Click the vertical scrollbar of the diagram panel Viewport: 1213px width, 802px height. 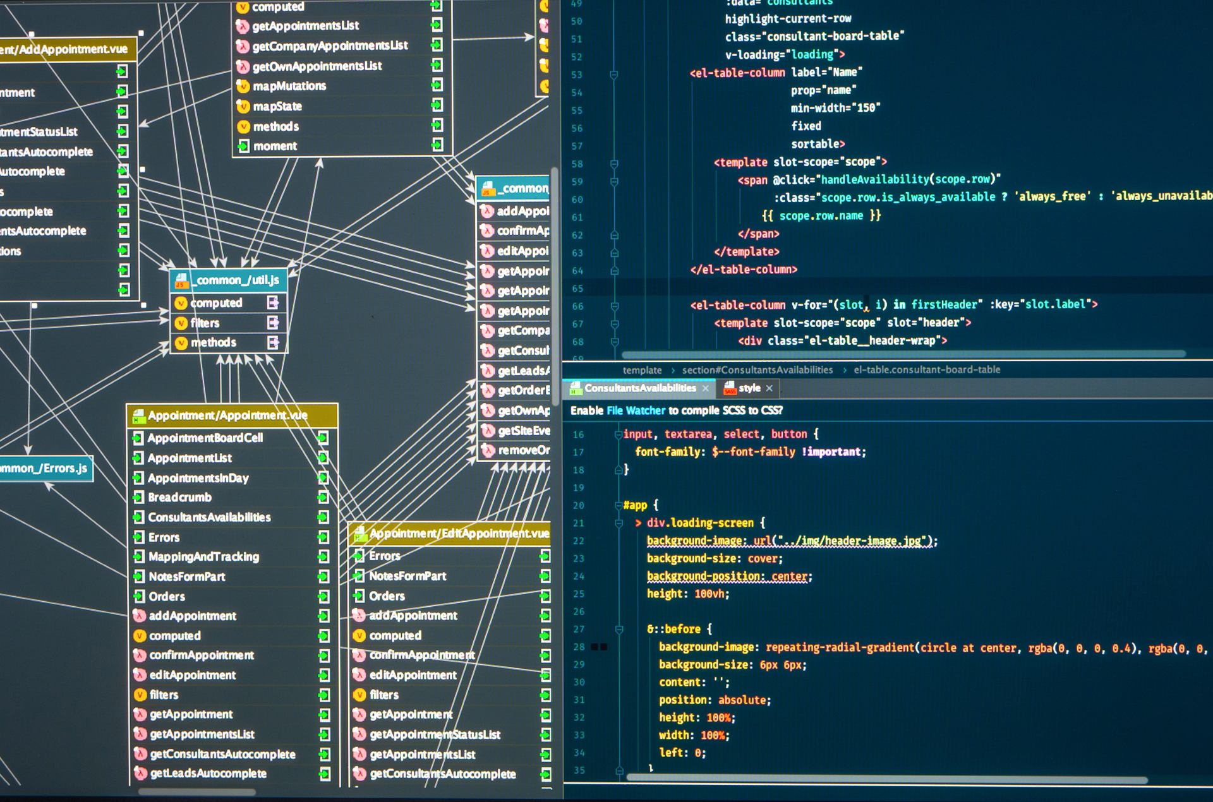click(554, 286)
